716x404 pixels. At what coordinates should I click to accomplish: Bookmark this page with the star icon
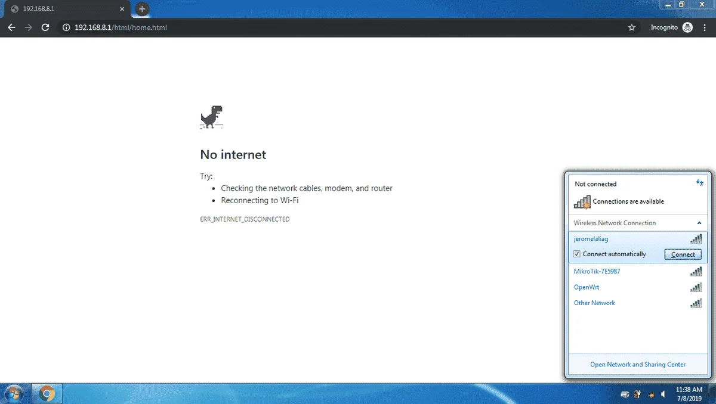click(x=632, y=27)
